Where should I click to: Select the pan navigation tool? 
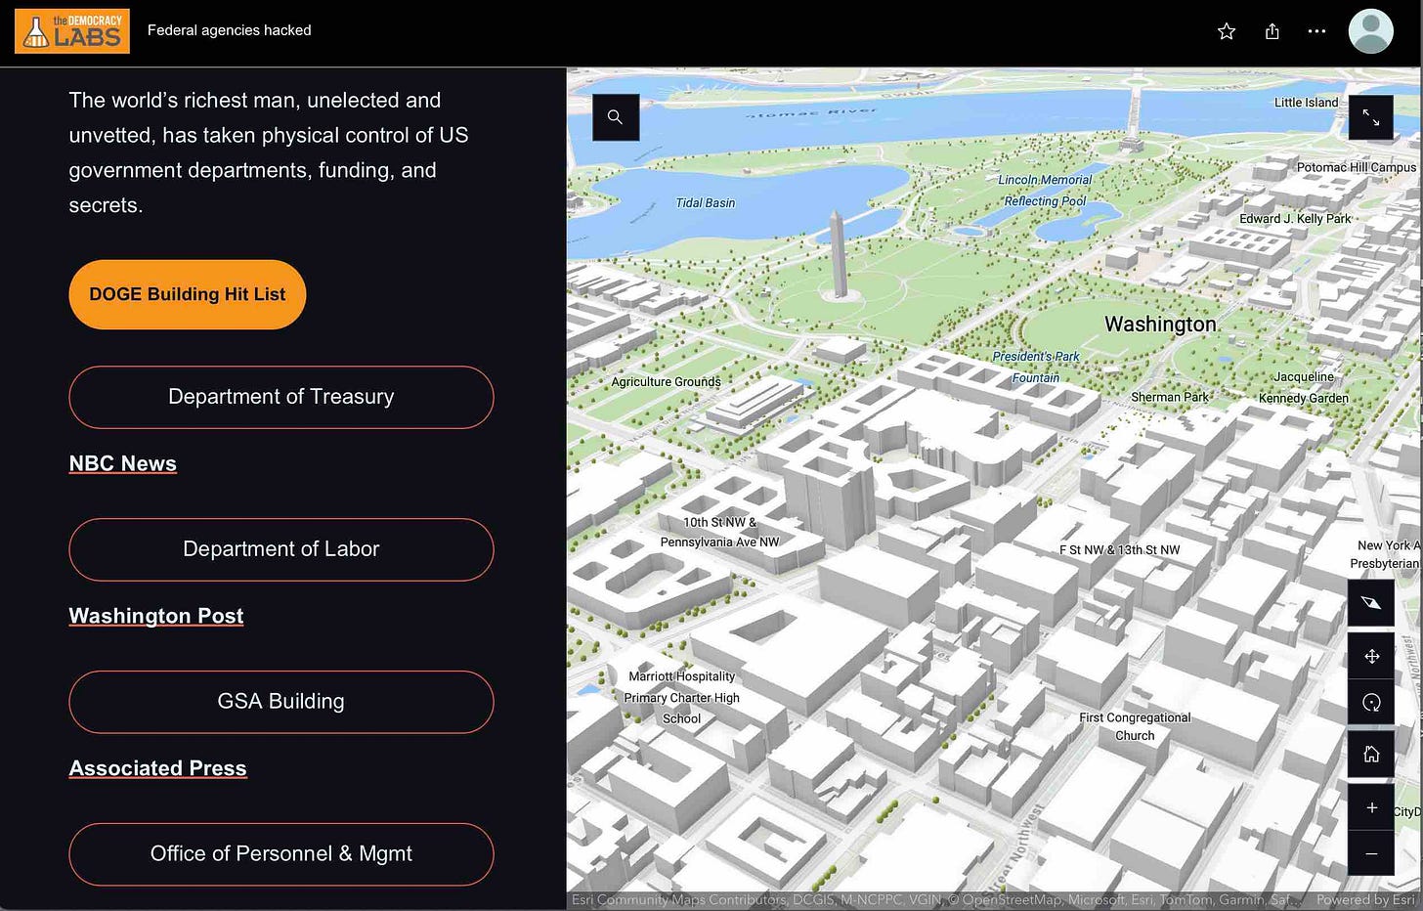[x=1371, y=656]
